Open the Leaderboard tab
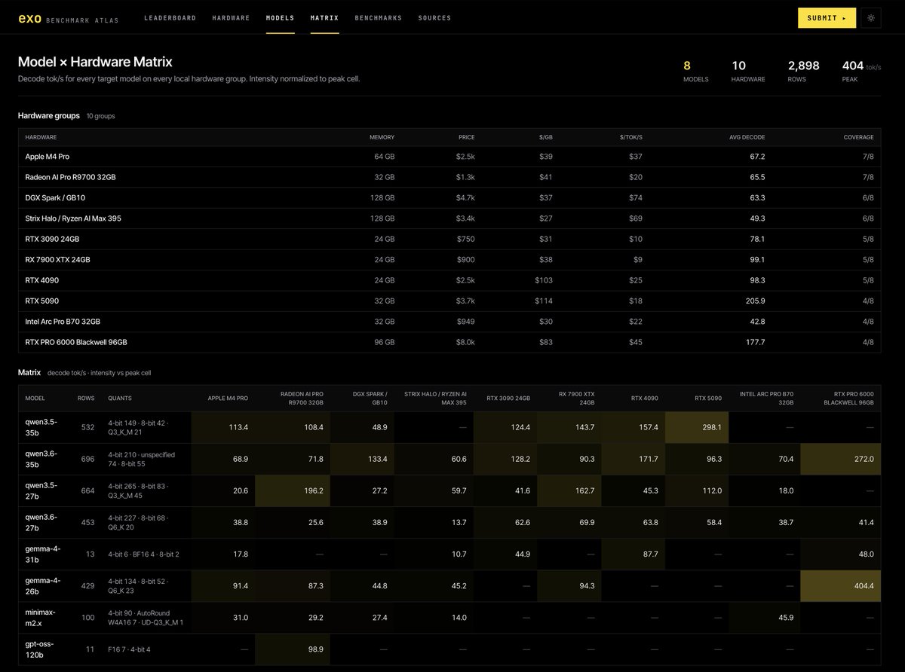Viewport: 905px width, 672px height. 170,18
